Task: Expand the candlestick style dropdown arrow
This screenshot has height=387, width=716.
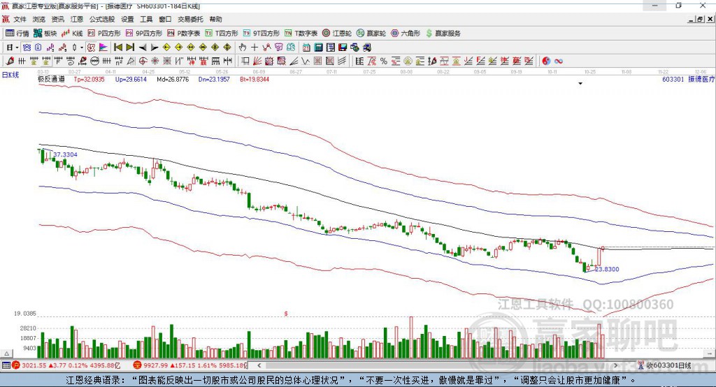Action: (82, 48)
